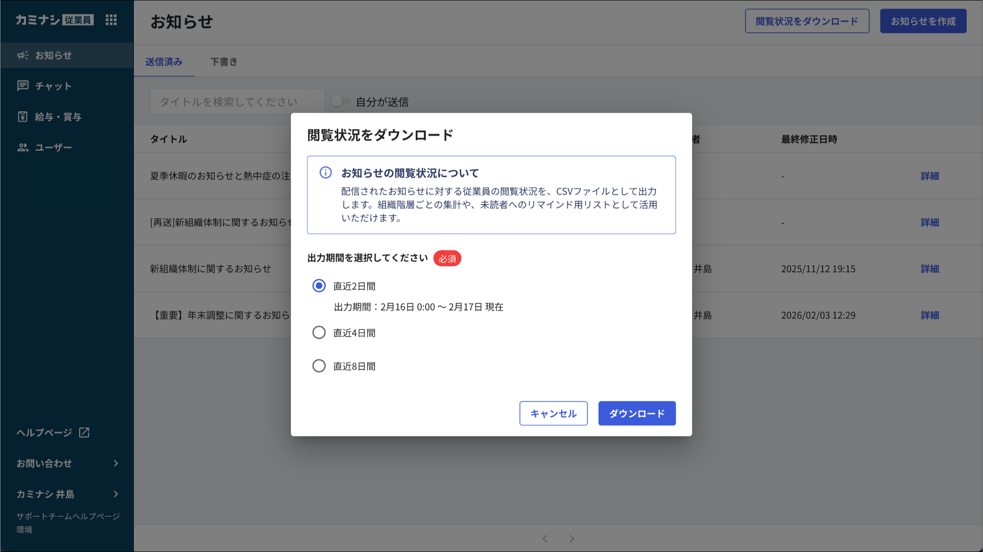Expand the お問い合わせ submenu chevron
The width and height of the screenshot is (983, 552).
pyautogui.click(x=116, y=463)
